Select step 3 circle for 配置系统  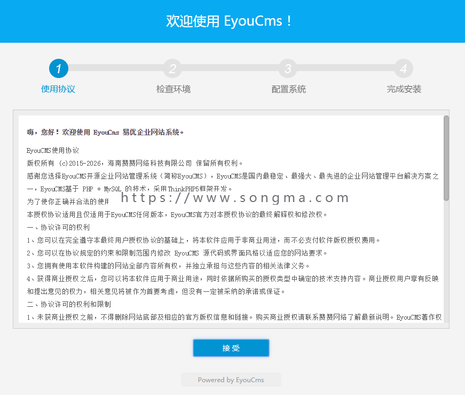pyautogui.click(x=288, y=68)
